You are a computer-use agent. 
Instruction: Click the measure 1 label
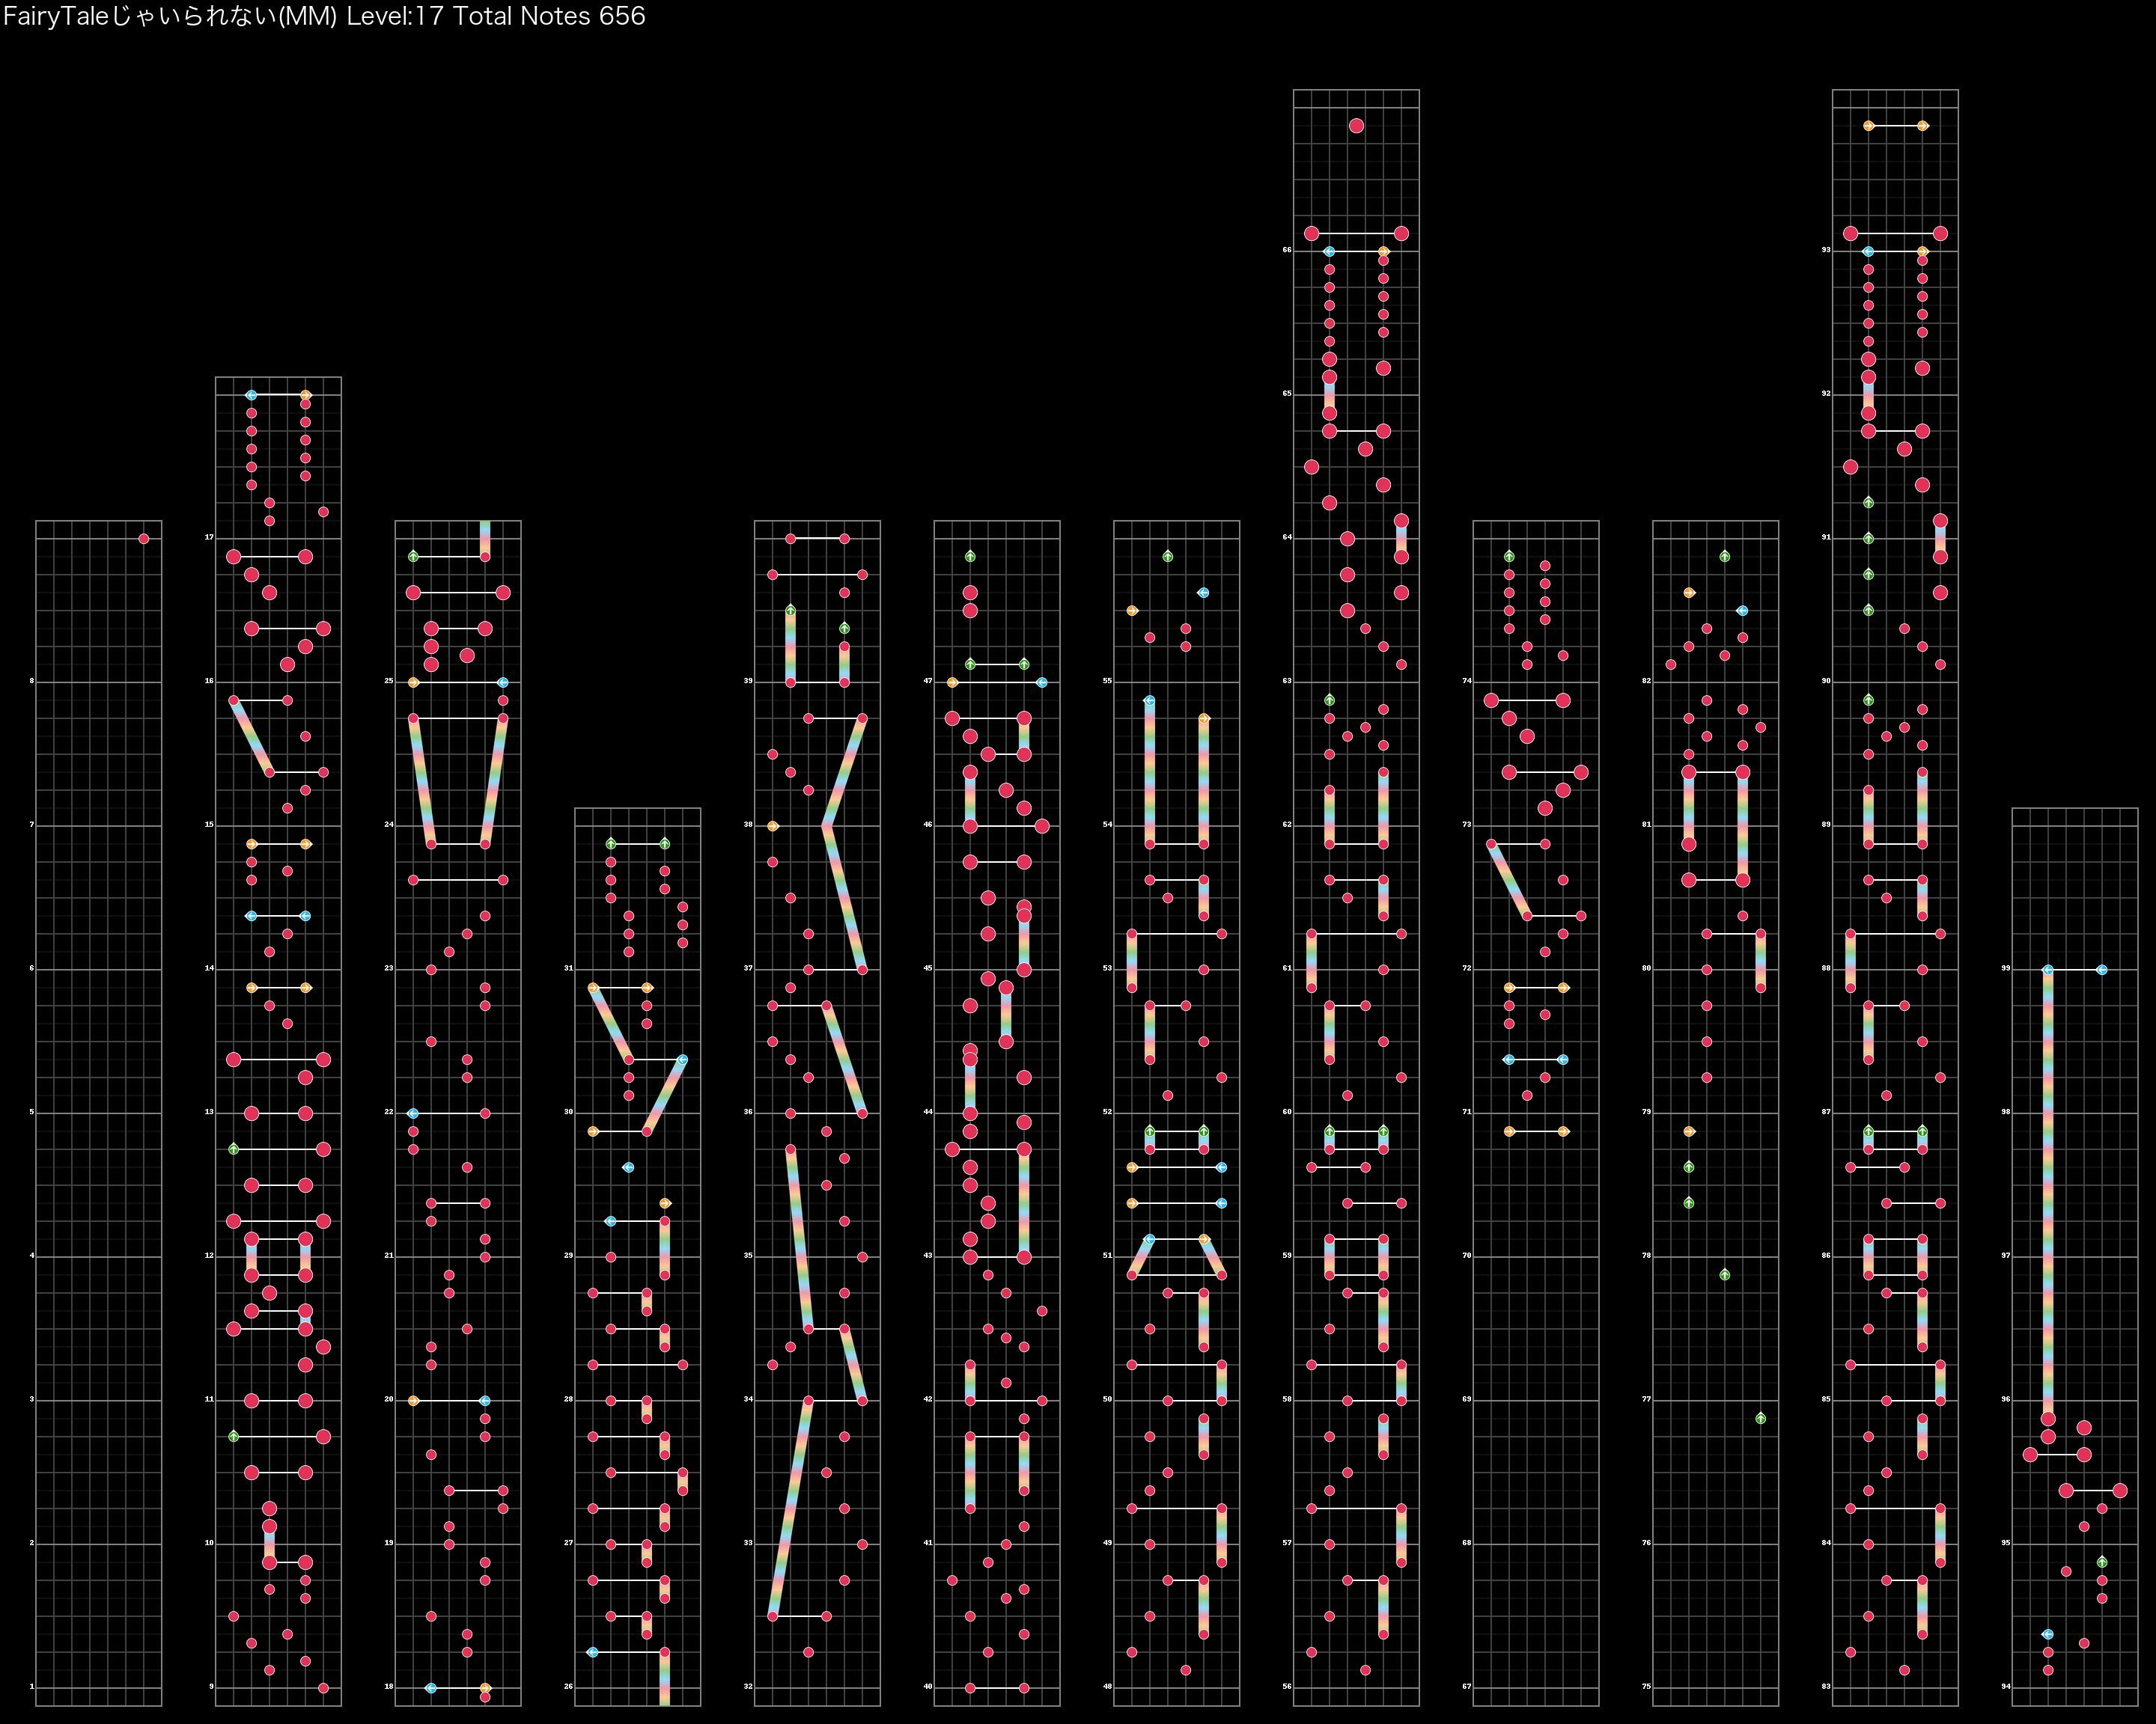click(x=32, y=1686)
